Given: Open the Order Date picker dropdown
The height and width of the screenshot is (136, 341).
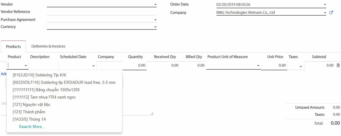Looking at the screenshot, I should [x=325, y=5].
